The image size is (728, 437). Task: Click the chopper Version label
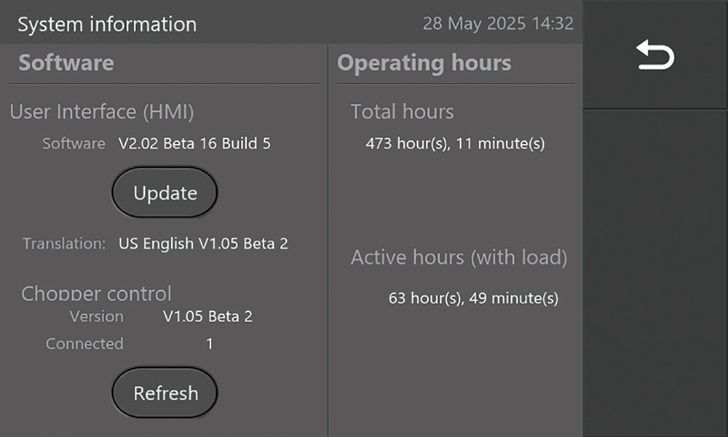click(96, 317)
